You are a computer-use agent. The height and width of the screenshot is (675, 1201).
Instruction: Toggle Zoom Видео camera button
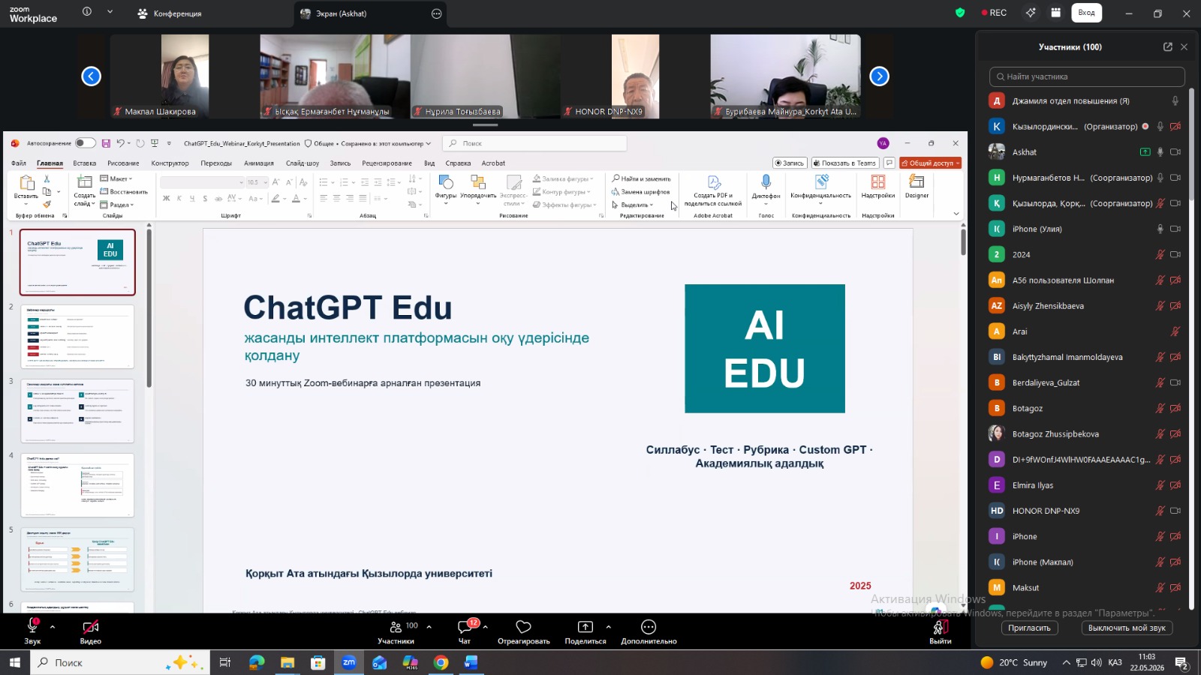[x=91, y=631]
